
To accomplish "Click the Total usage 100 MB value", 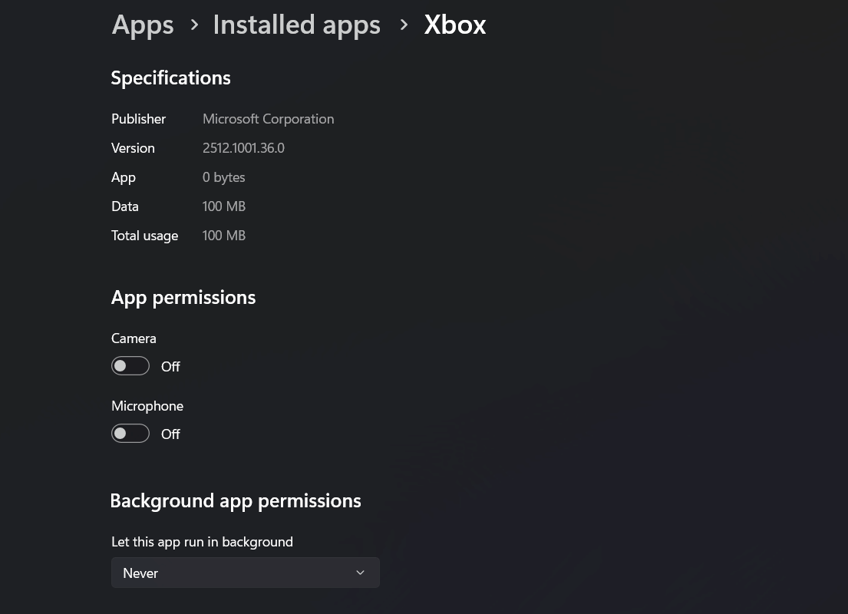I will (224, 236).
